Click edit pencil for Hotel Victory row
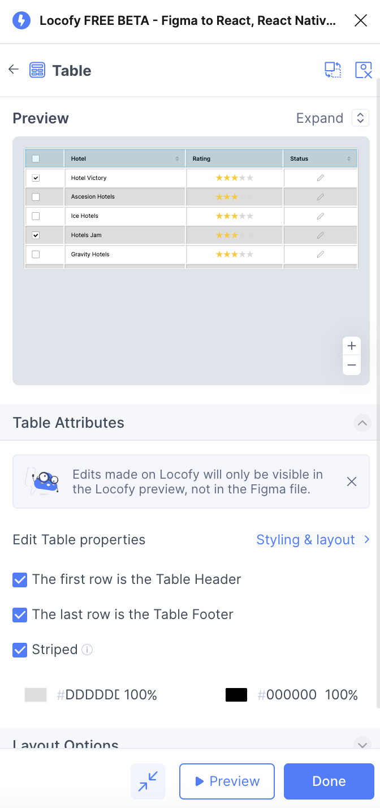This screenshot has width=380, height=808. pyautogui.click(x=321, y=178)
